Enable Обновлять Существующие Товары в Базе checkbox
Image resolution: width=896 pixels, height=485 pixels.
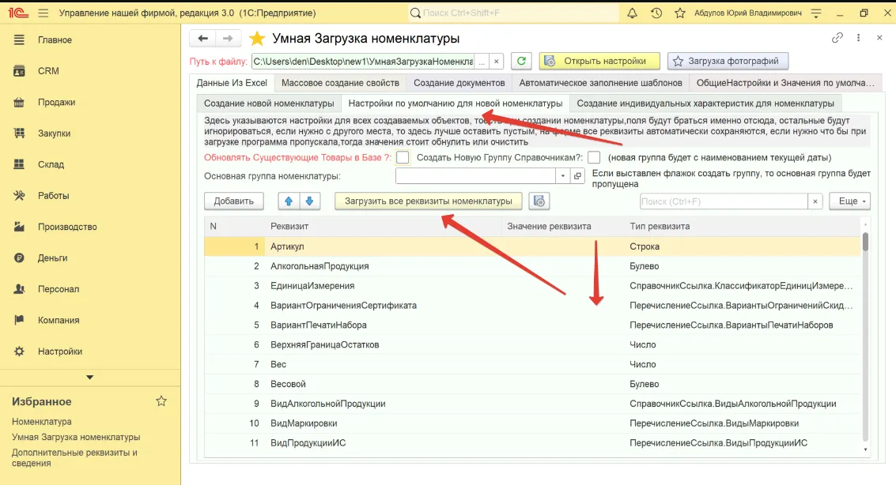click(x=403, y=157)
